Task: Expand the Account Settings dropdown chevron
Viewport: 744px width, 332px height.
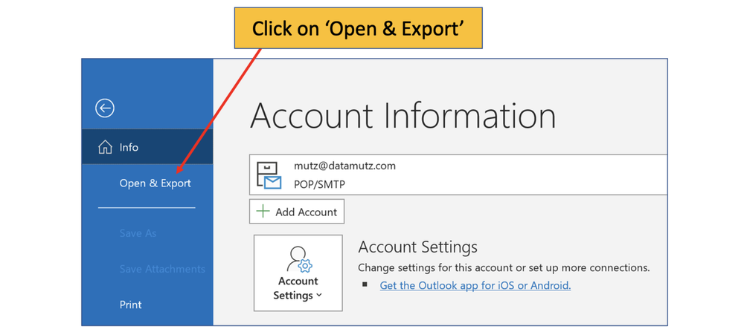Action: point(319,295)
